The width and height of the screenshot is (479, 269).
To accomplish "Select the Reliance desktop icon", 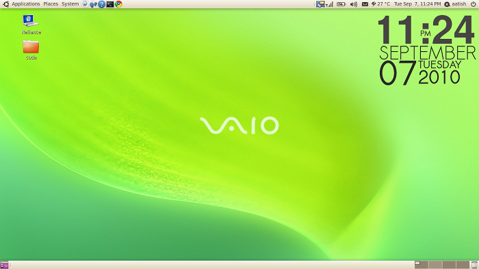I will (31, 25).
